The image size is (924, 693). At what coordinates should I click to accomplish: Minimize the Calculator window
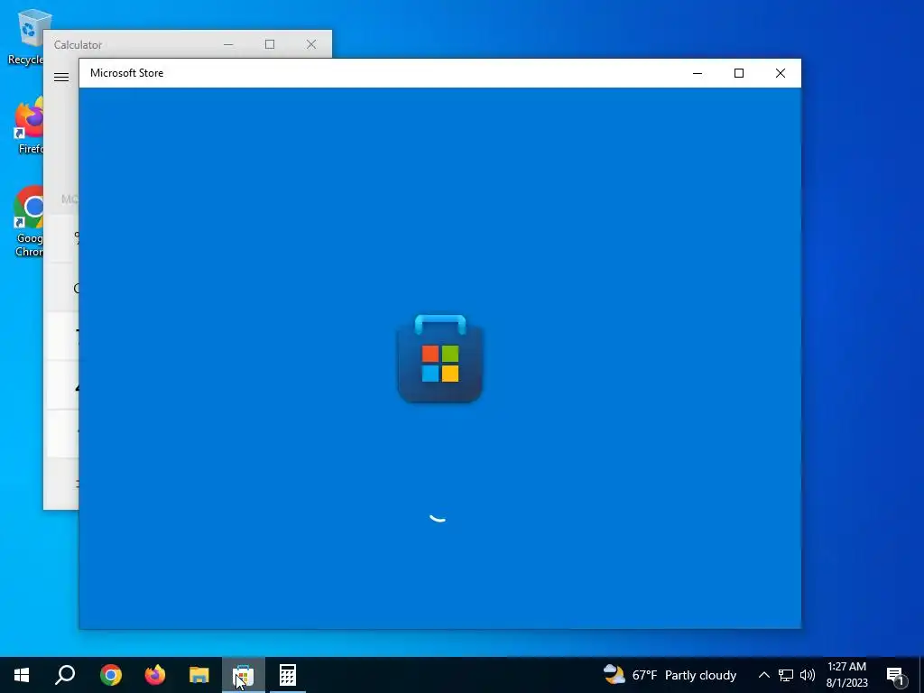click(x=228, y=44)
